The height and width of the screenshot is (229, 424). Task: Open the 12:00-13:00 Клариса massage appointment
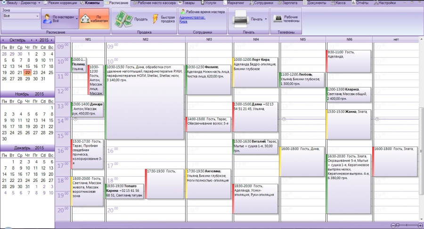[x=348, y=94]
